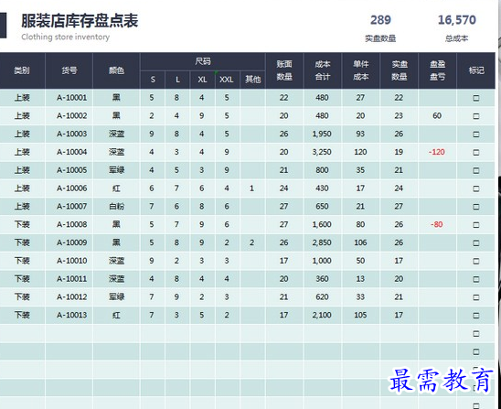Select the 军绿 color cell for A-10005

(x=116, y=170)
